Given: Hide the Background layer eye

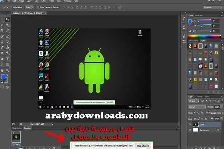Looking at the screenshot, I should pyautogui.click(x=190, y=130).
